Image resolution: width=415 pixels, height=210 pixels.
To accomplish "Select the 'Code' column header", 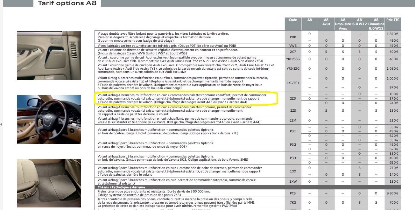I will click(293, 20).
